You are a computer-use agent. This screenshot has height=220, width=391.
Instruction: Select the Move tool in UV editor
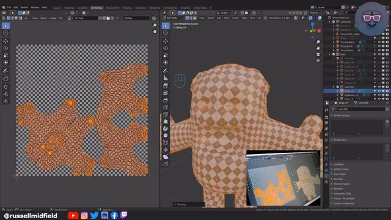[5, 41]
